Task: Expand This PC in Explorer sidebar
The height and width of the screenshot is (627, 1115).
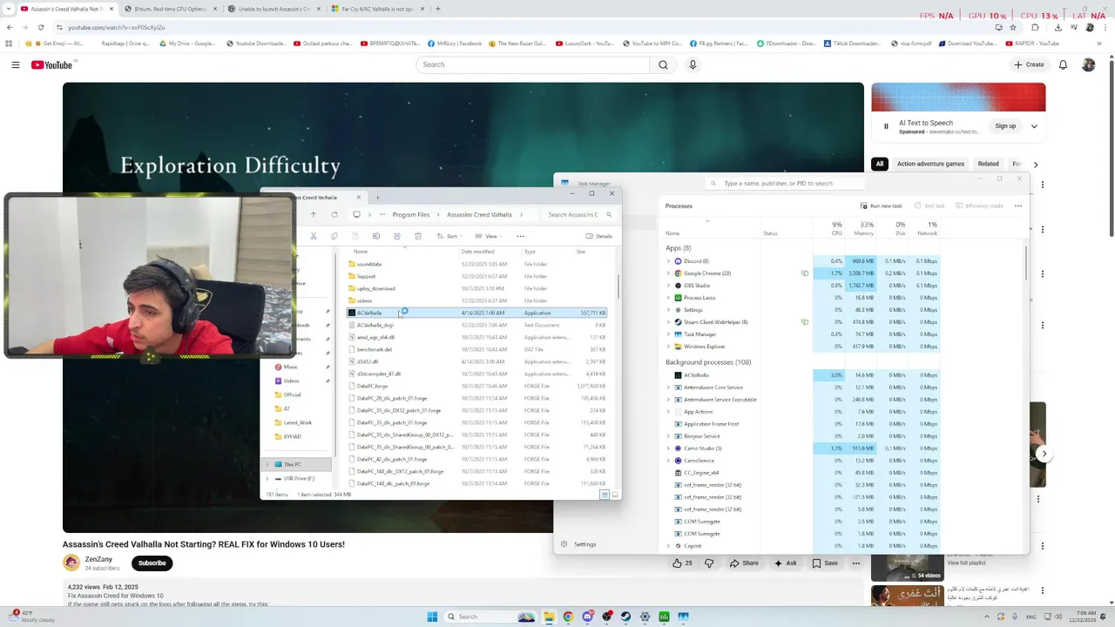Action: 267,464
